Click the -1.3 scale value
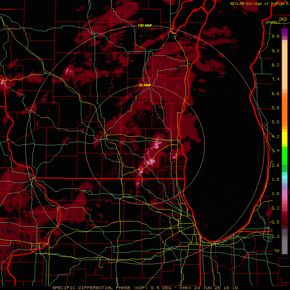Image resolution: width=290 pixels, height=290 pixels. click(x=275, y=237)
